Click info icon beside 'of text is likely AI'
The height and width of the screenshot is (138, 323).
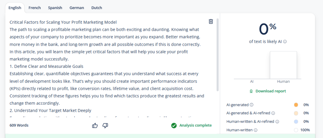(285, 41)
